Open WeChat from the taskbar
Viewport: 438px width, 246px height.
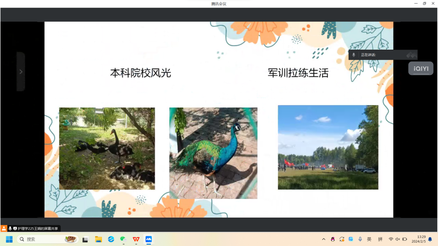pos(123,239)
